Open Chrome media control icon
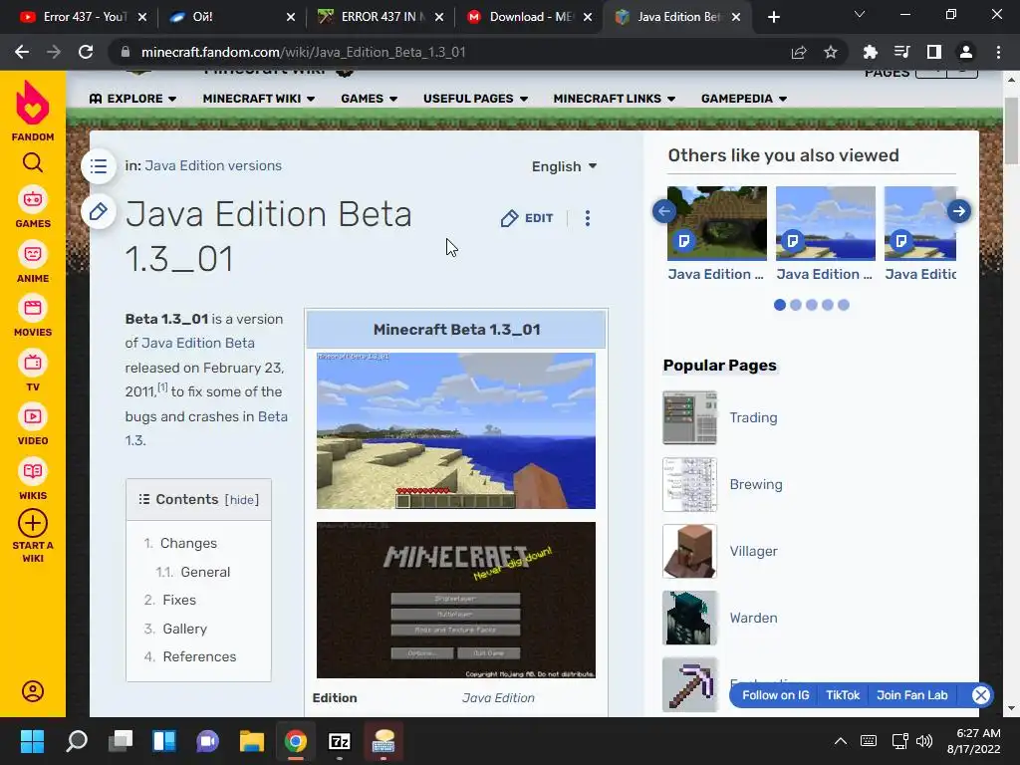Image resolution: width=1020 pixels, height=765 pixels. click(x=901, y=52)
